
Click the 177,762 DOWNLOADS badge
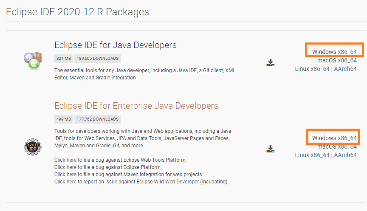(97, 119)
